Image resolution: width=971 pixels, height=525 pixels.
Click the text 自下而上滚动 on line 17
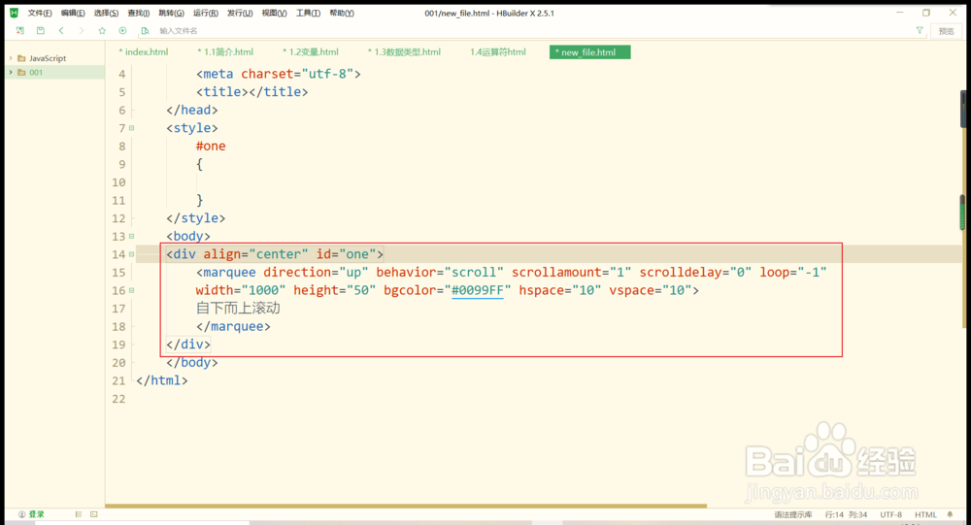[239, 309]
